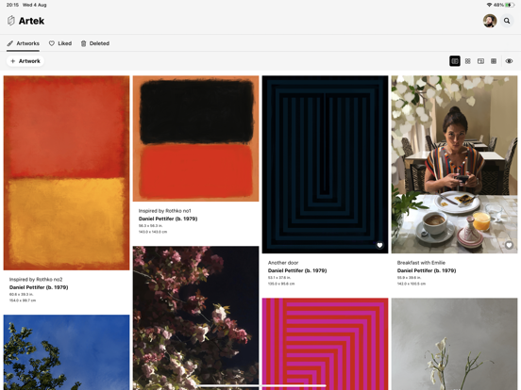Screen dimensions: 521x390
Task: Click artist name under Breakfast with Emilie
Action: 427,270
